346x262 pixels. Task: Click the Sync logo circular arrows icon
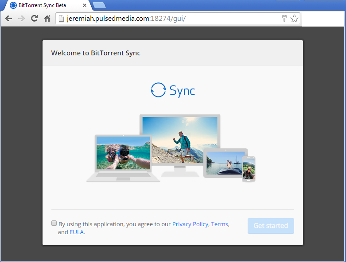pyautogui.click(x=158, y=90)
